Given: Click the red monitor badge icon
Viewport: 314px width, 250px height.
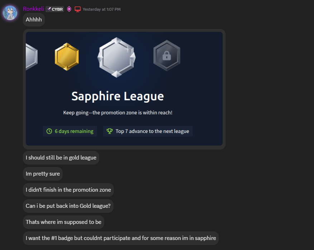Looking at the screenshot, I should coord(77,9).
